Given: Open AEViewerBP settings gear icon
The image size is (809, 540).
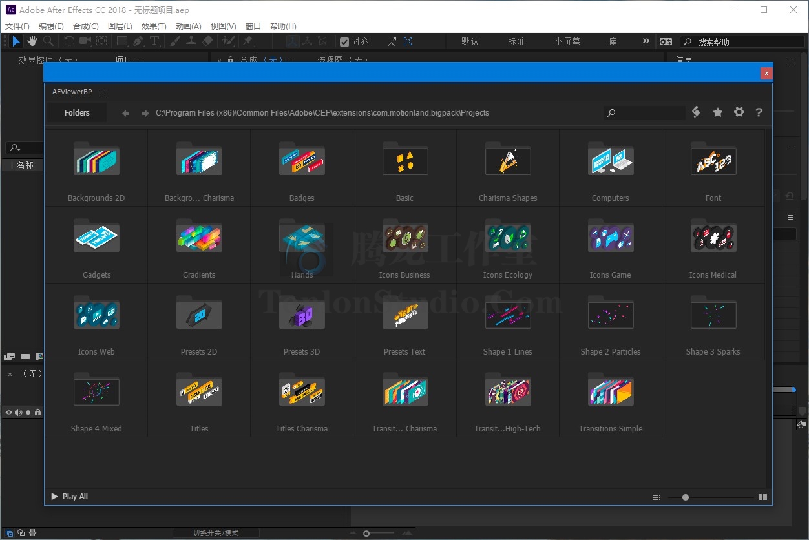Looking at the screenshot, I should click(739, 112).
